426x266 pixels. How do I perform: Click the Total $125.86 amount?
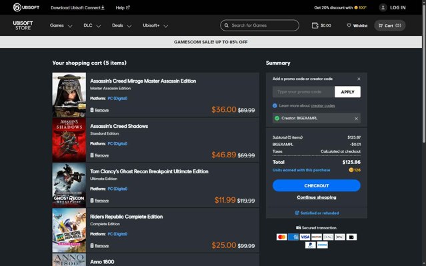click(x=351, y=162)
